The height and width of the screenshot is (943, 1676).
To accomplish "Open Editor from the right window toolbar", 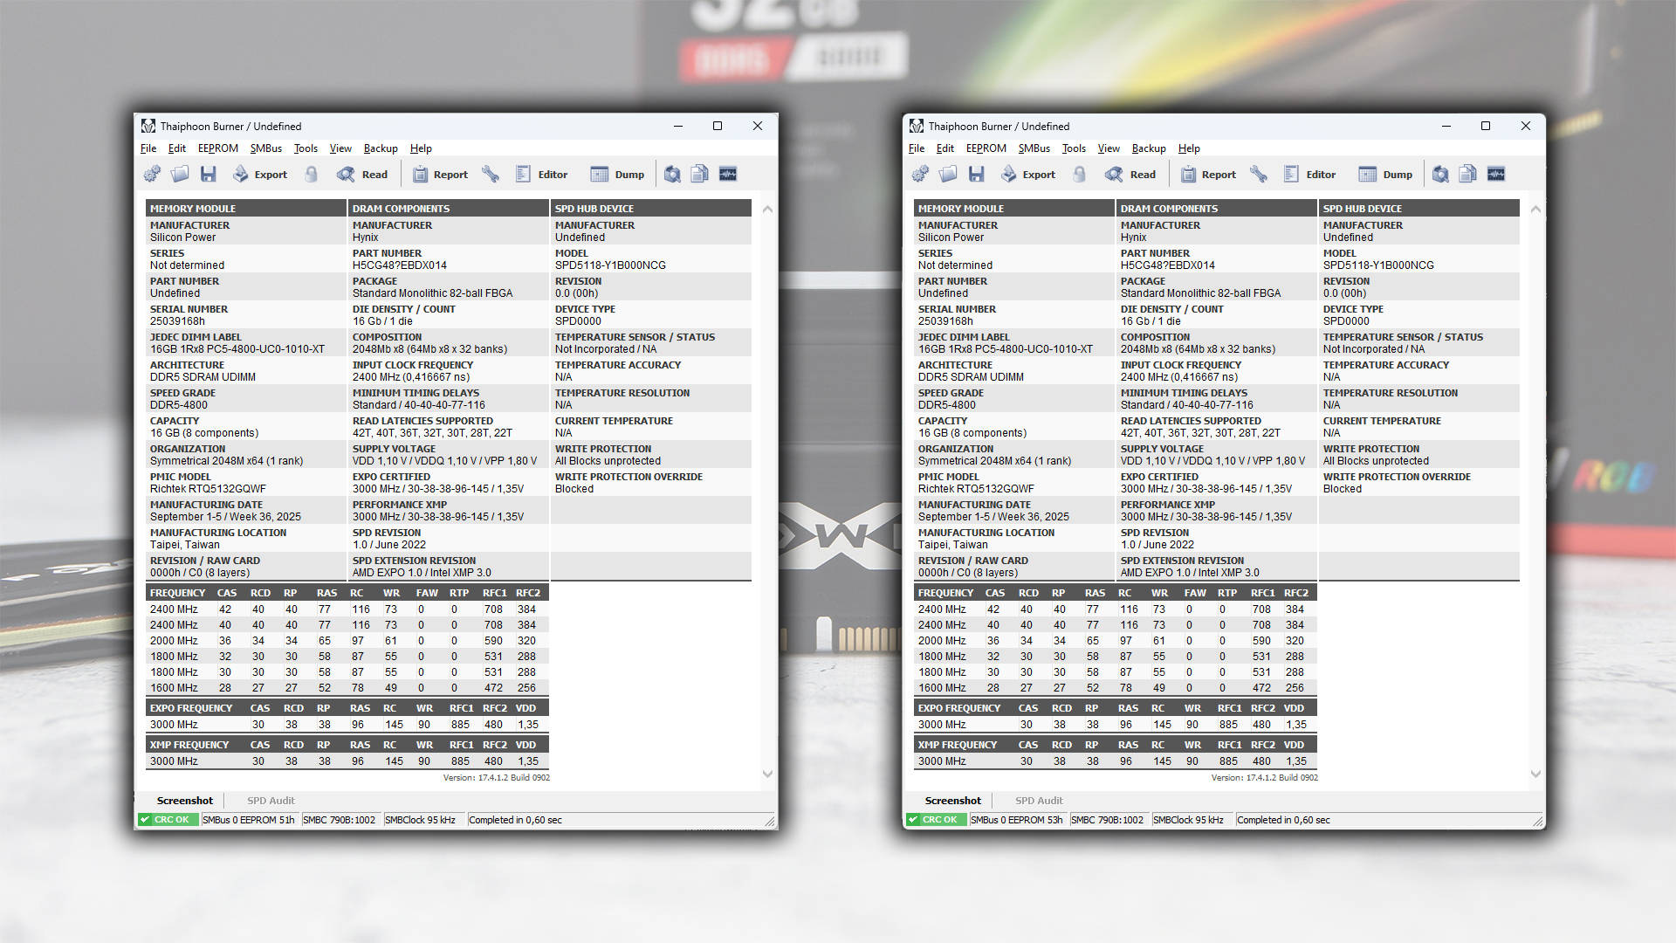I will pos(1310,175).
